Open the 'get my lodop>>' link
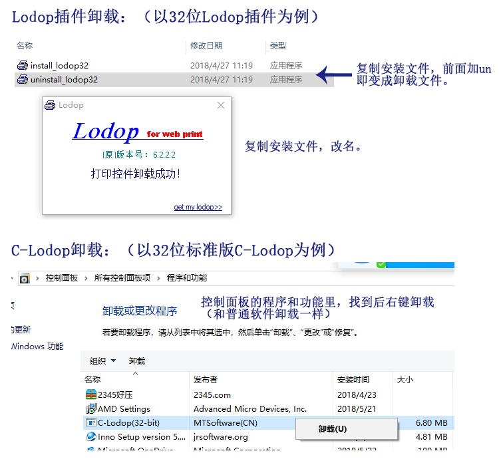This screenshot has width=499, height=461. (198, 207)
